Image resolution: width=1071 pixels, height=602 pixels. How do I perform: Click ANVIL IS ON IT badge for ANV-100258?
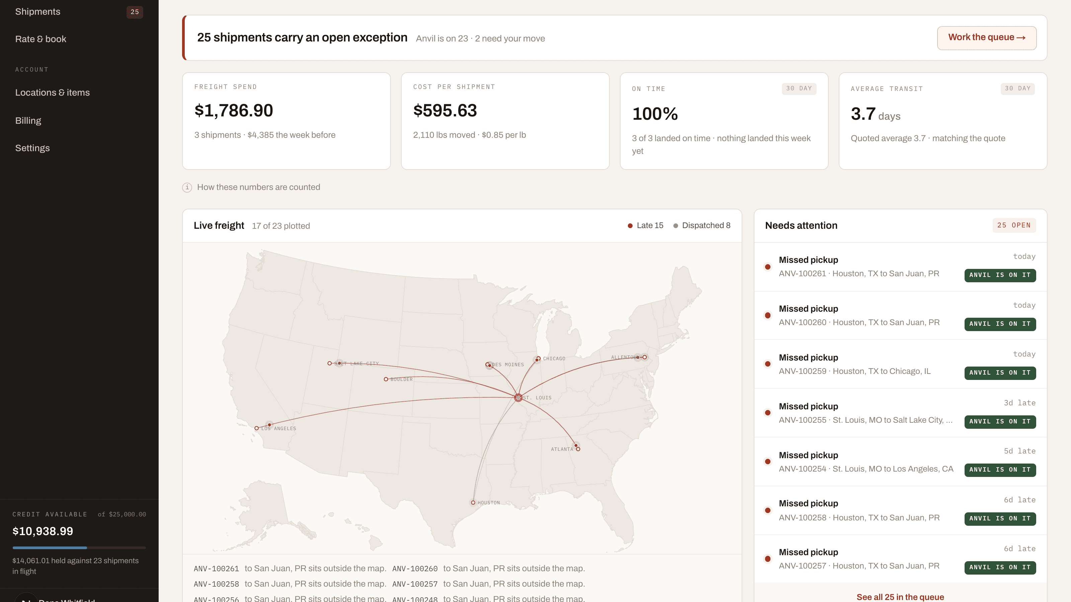pos(1000,518)
